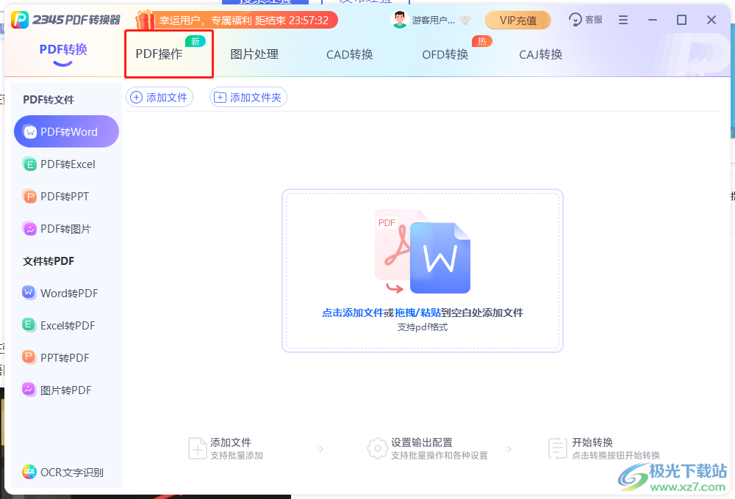Click the 添加文件 button
The width and height of the screenshot is (735, 499).
pyautogui.click(x=159, y=97)
